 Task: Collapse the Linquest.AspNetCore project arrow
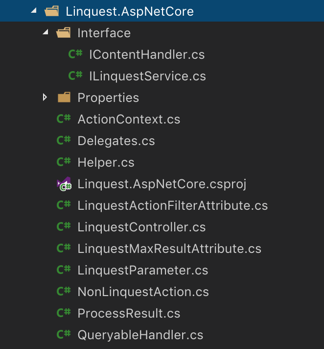(33, 11)
